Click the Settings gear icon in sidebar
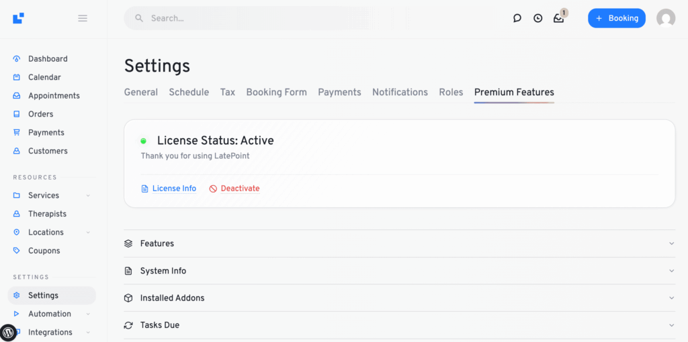Screen dimensions: 688x342 tap(17, 295)
